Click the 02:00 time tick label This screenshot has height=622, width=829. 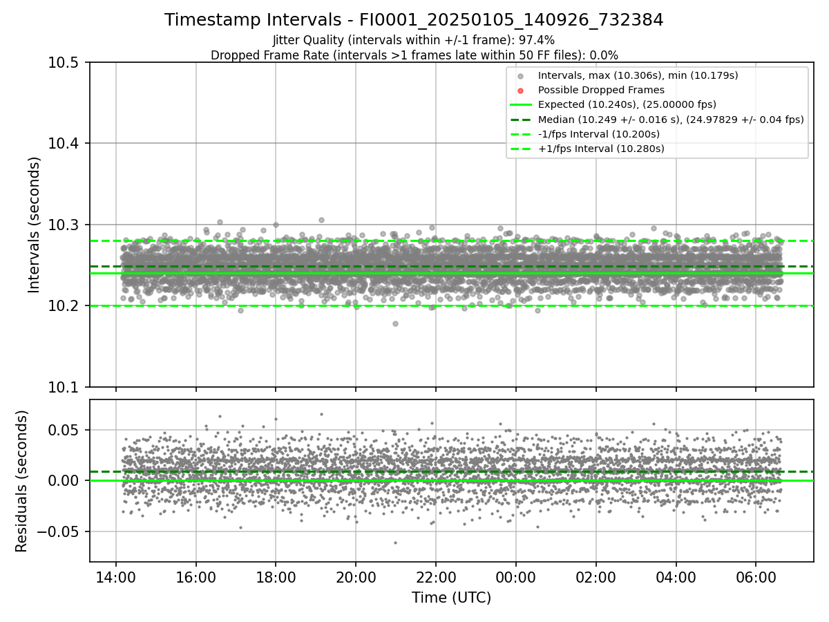point(595,576)
